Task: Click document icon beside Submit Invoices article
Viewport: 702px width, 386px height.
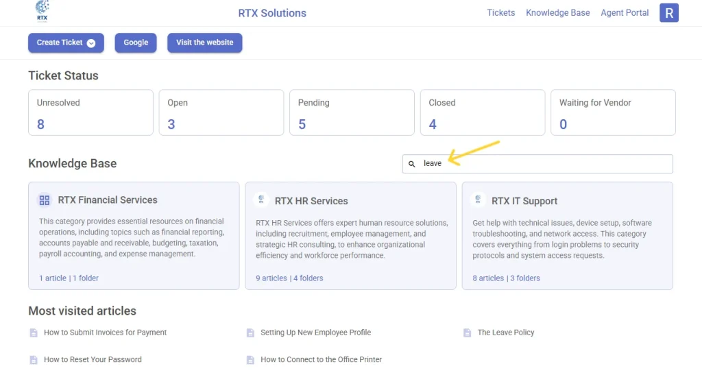Action: pyautogui.click(x=34, y=333)
